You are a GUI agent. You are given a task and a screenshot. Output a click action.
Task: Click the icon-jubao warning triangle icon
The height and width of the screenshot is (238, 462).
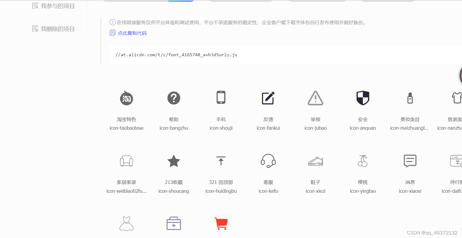tap(315, 98)
